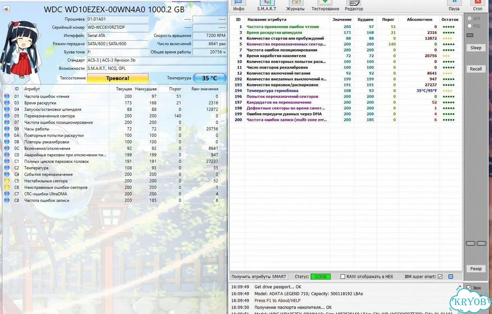
Task: Select Victoria row Ошибки передачи данных через DMA
Action: click(x=346, y=114)
